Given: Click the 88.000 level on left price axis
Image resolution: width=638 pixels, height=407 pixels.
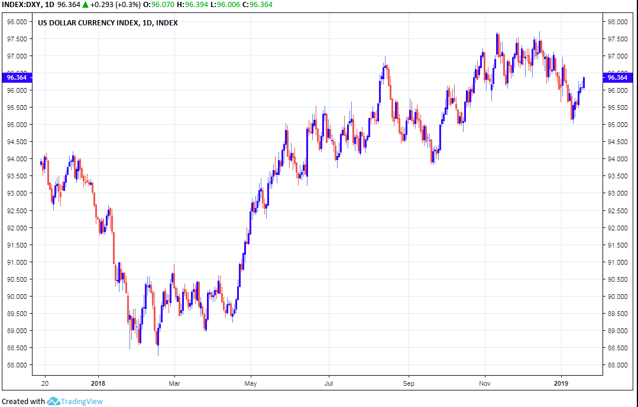Looking at the screenshot, I should (17, 365).
